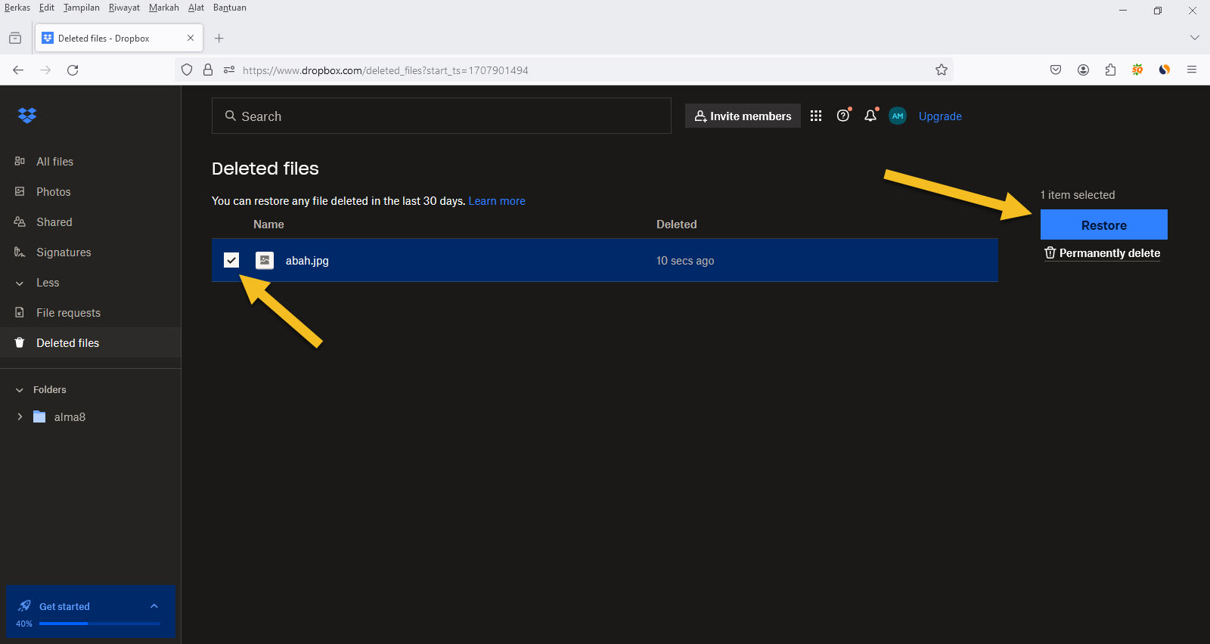Open the Markah menu

pos(163,8)
